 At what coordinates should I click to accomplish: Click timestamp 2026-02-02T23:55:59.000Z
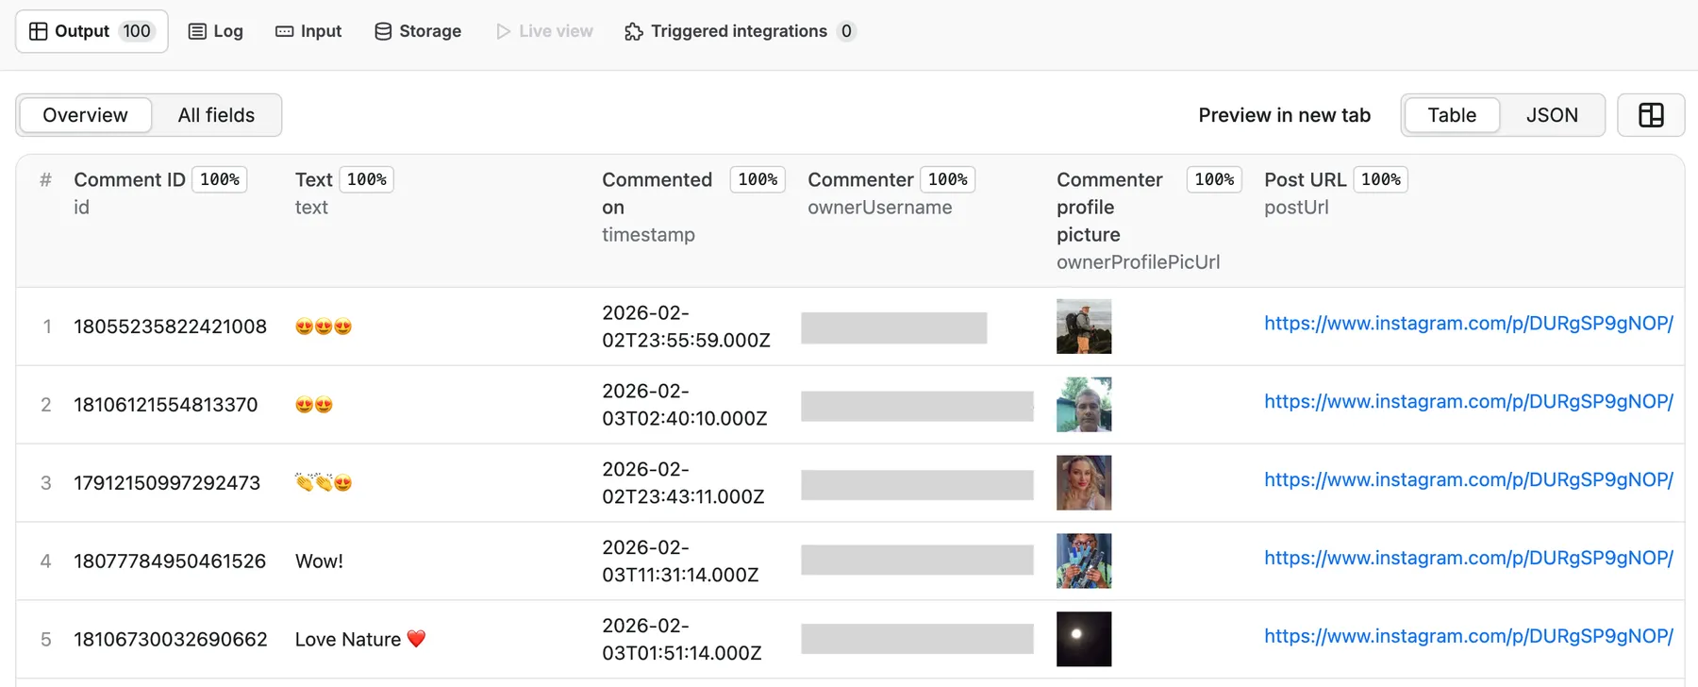tap(686, 327)
